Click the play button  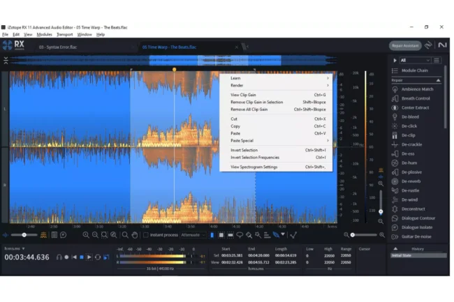[x=89, y=257]
